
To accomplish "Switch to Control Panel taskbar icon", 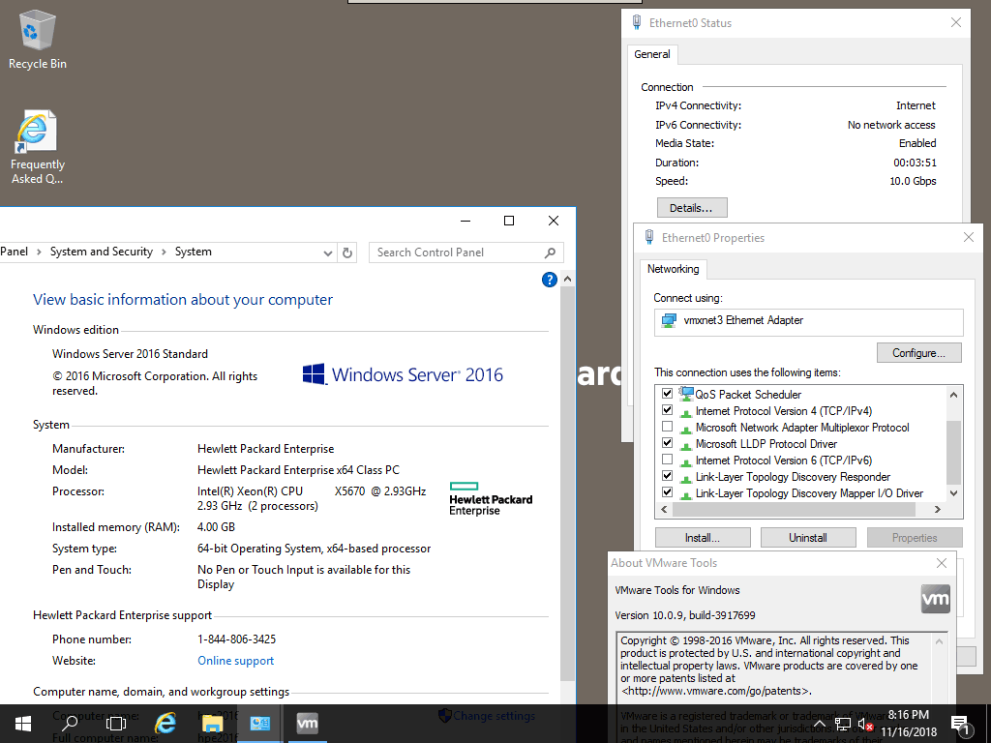I will 259,724.
